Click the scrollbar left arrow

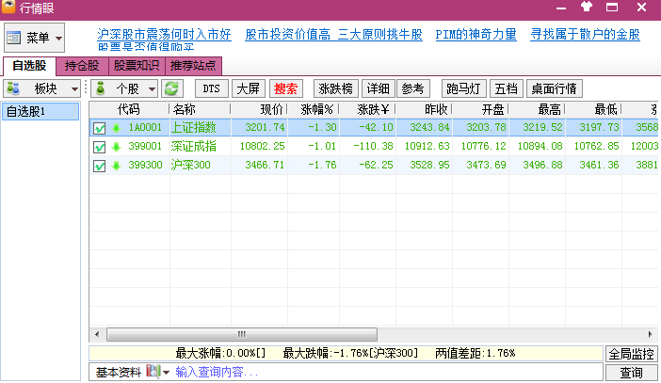tap(97, 335)
